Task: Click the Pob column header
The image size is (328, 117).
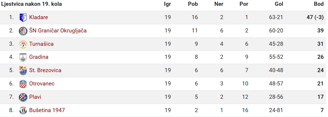Action: pos(193,4)
